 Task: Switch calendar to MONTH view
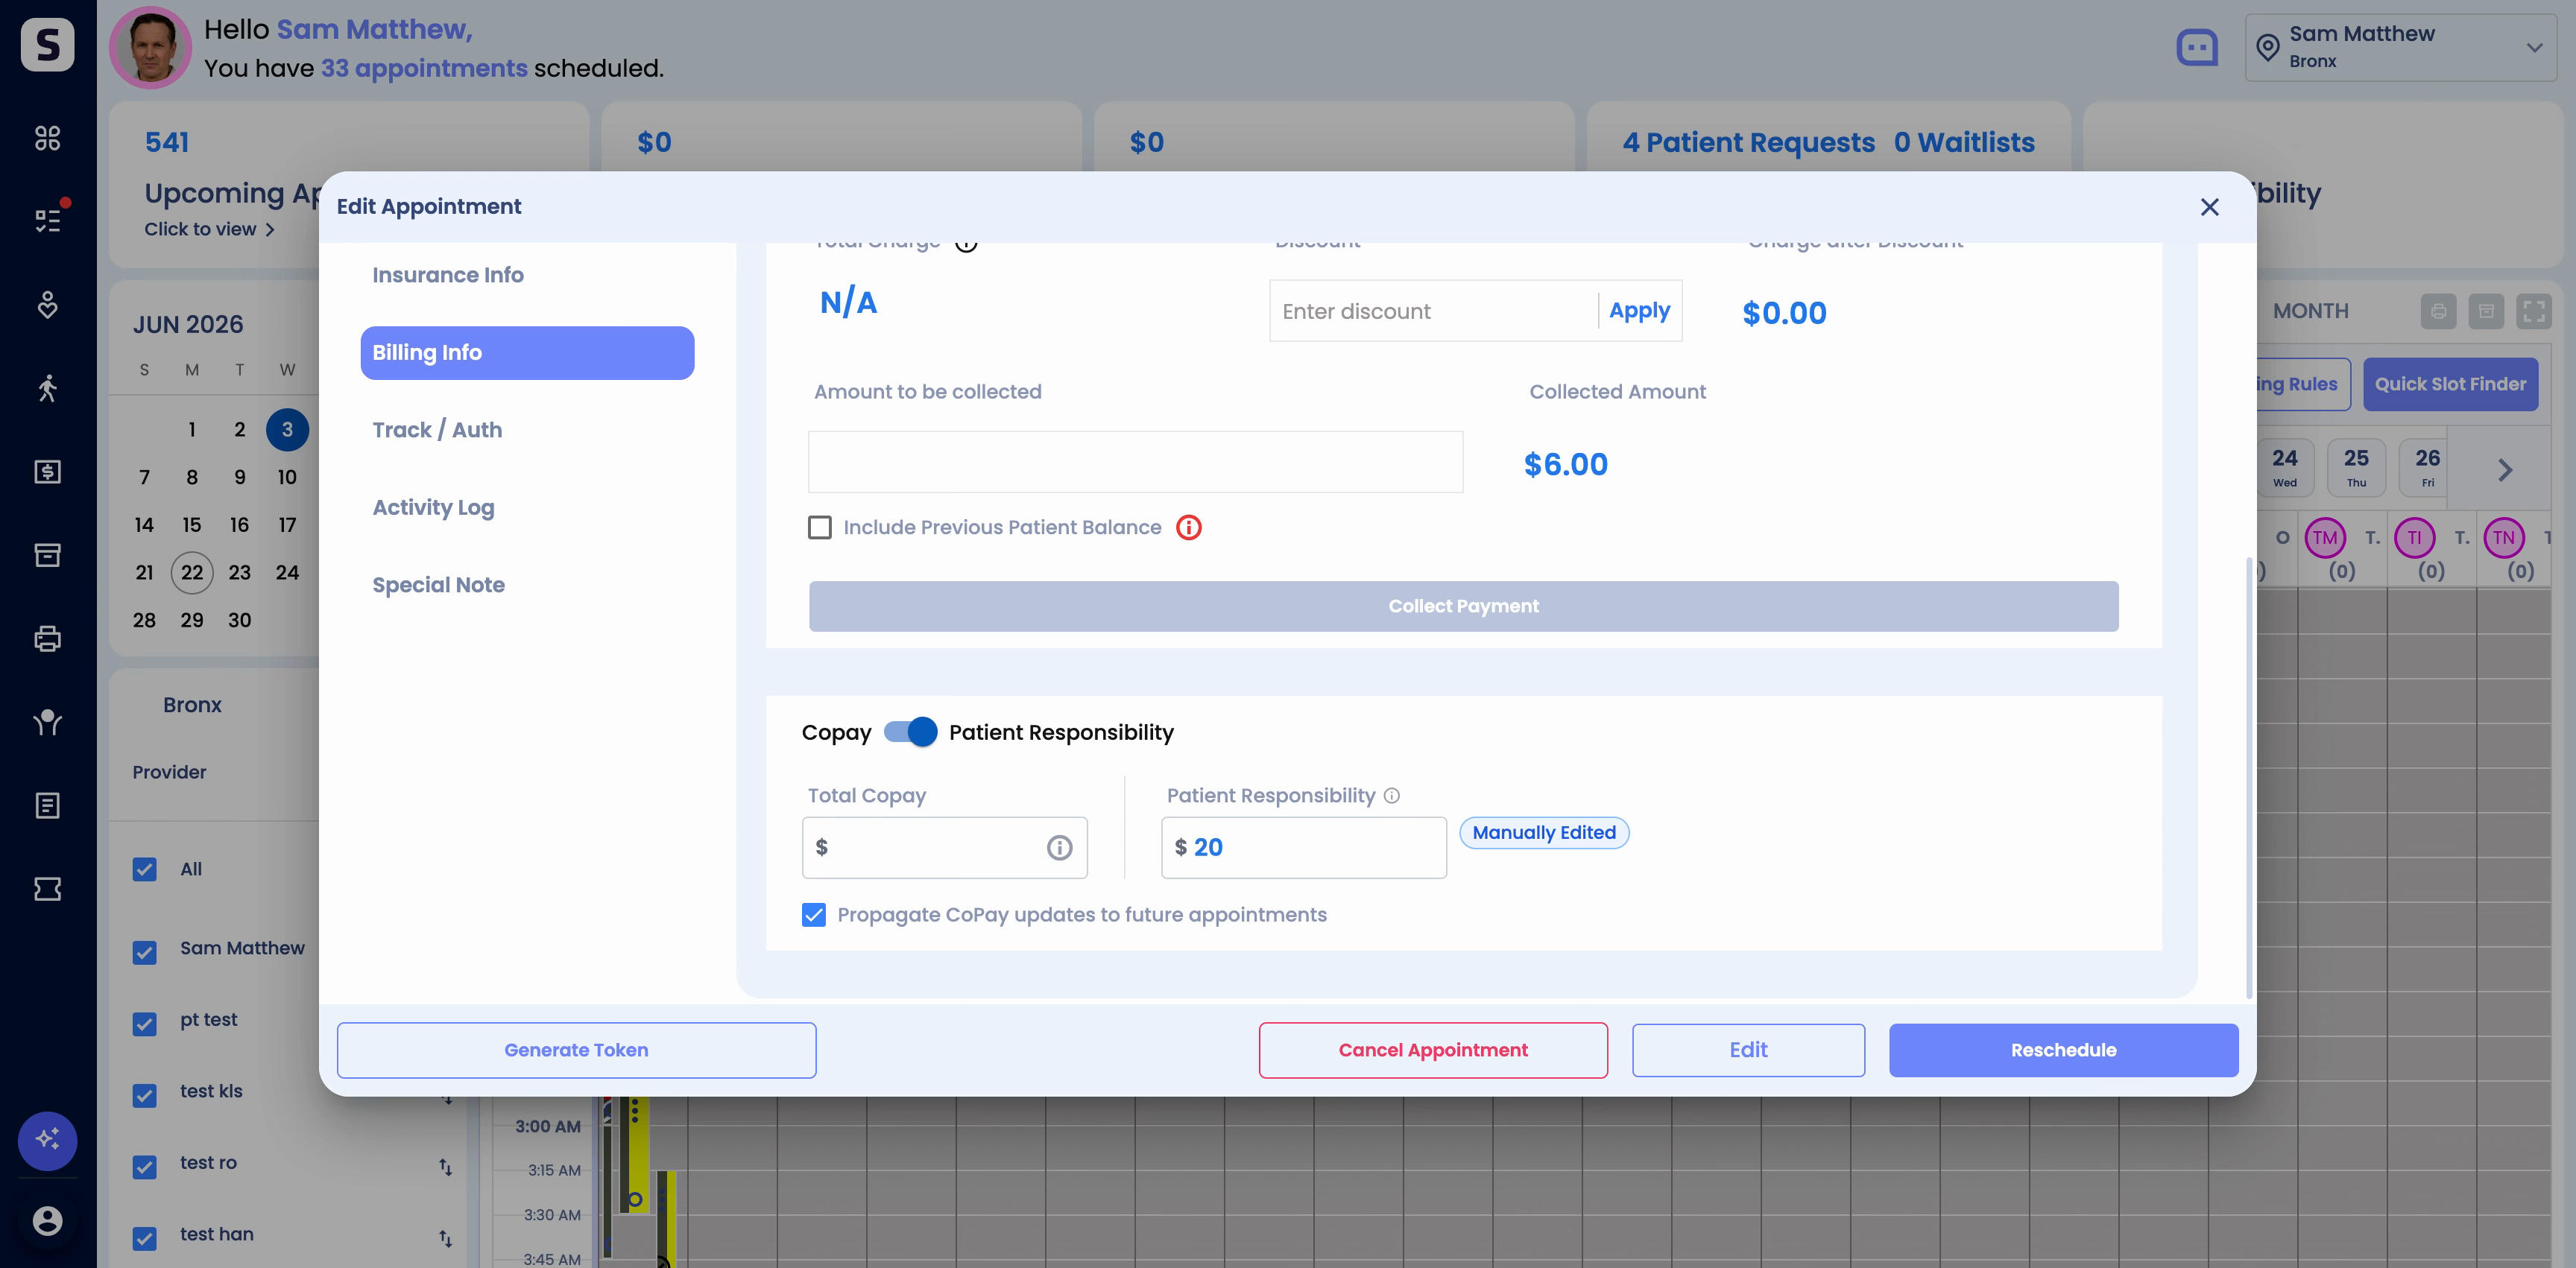2310,311
